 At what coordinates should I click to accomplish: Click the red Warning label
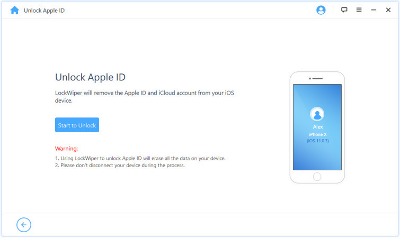tap(66, 149)
